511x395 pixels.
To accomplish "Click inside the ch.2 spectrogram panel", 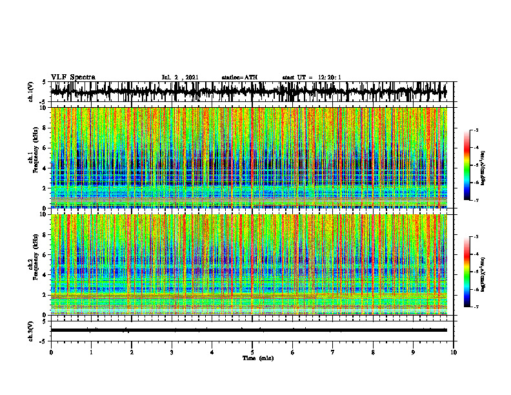I will [248, 265].
